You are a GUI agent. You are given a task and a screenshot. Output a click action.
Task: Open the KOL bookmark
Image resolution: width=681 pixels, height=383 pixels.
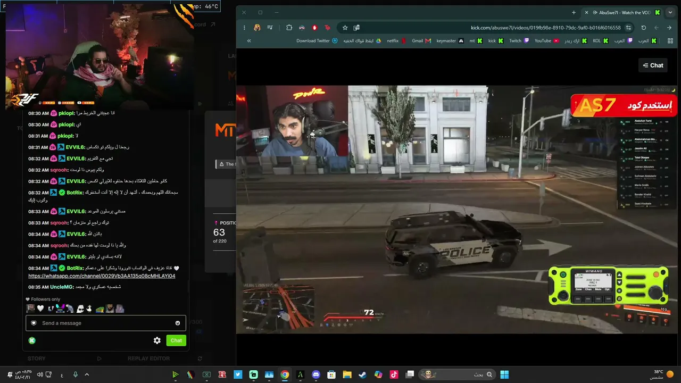600,41
